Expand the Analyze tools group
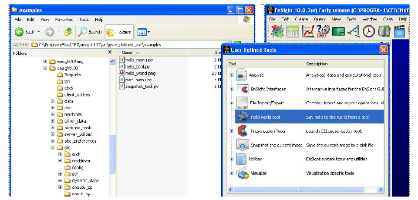 (x=231, y=75)
